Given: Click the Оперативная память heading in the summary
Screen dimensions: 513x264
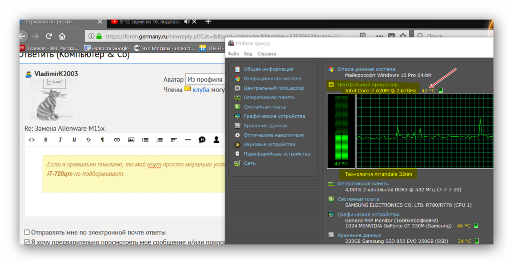Looking at the screenshot, I should click(x=363, y=183).
